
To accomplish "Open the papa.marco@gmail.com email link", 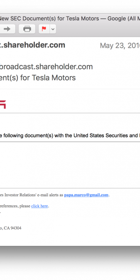I will pos(86,195).
